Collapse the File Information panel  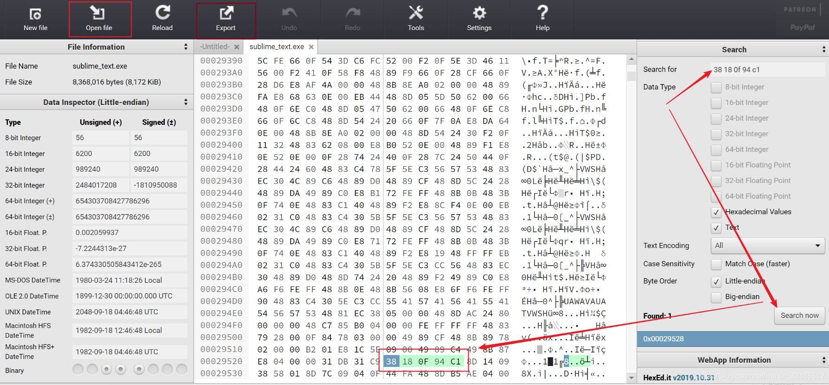[x=186, y=47]
